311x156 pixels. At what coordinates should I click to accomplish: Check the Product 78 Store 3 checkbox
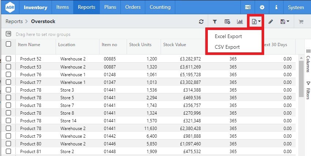(8, 90)
